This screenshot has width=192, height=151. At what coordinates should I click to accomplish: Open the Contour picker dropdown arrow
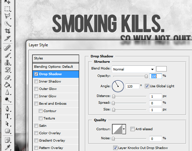pos(124,129)
